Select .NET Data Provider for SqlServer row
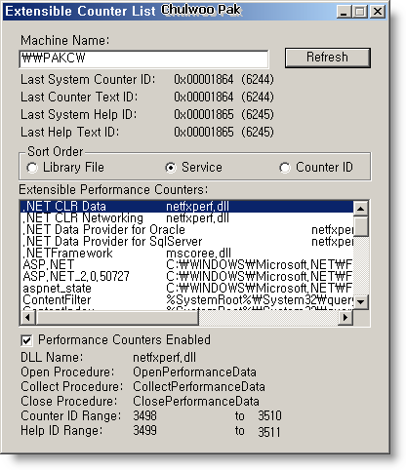Viewport: 406px width, 470px height. tap(186, 242)
